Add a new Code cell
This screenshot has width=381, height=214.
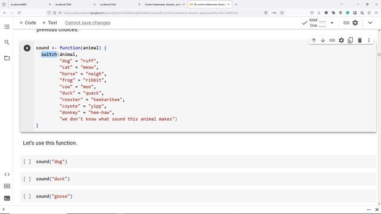click(x=28, y=23)
